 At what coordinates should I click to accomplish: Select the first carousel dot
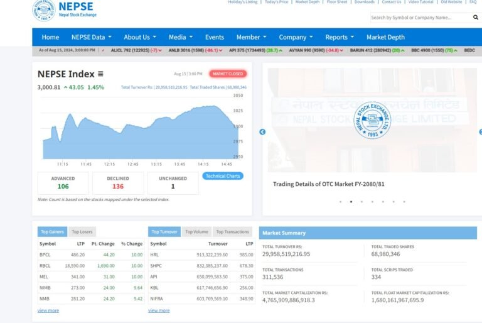click(x=340, y=202)
